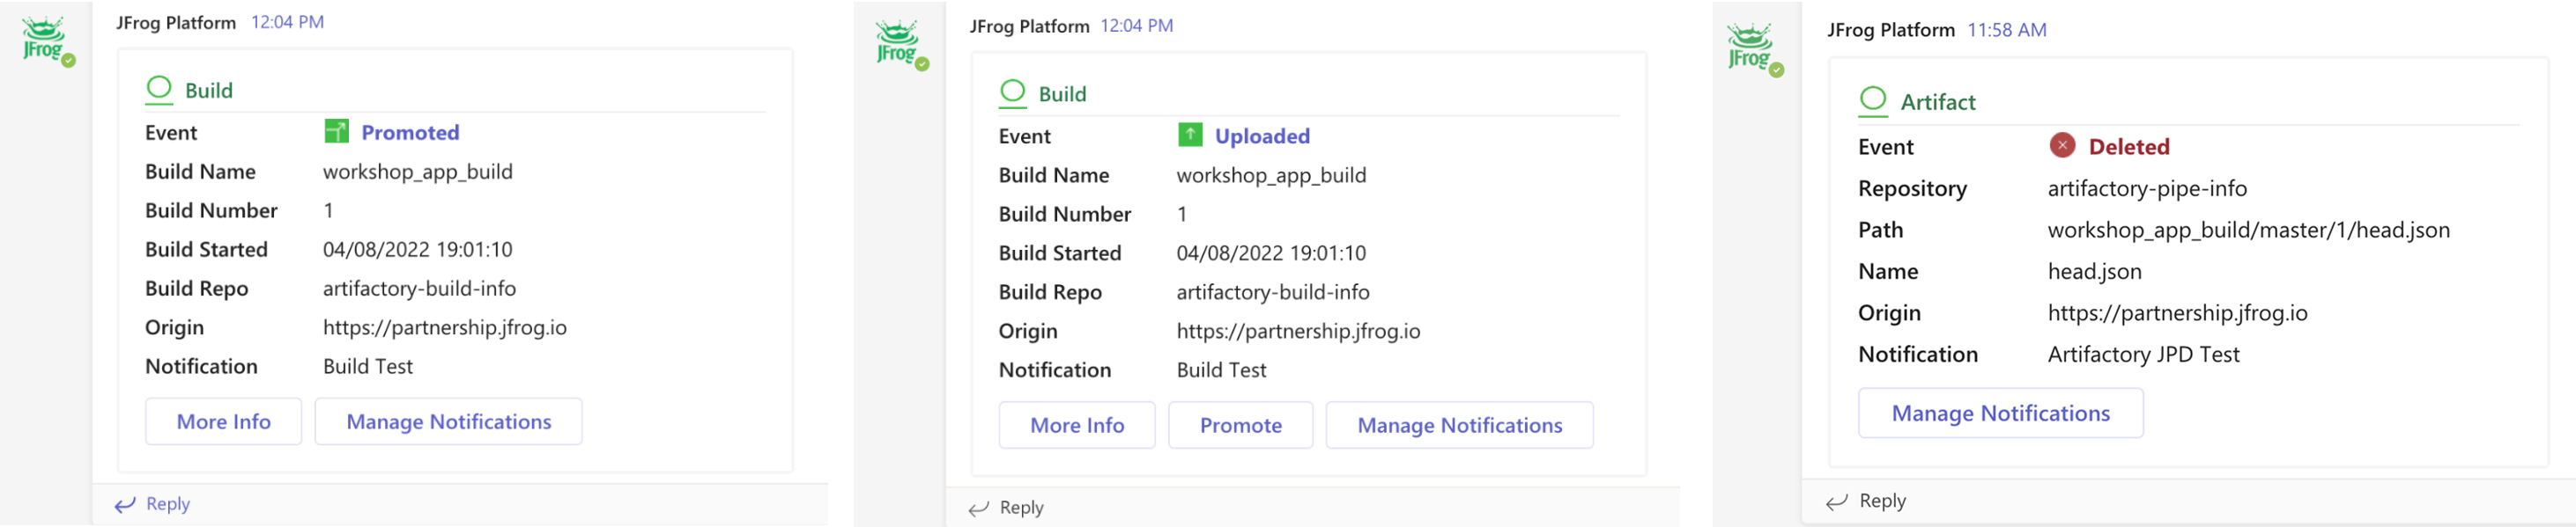Click reply arrow icon under Promoted card
Image resolution: width=2576 pixels, height=527 pixels.
(x=124, y=505)
